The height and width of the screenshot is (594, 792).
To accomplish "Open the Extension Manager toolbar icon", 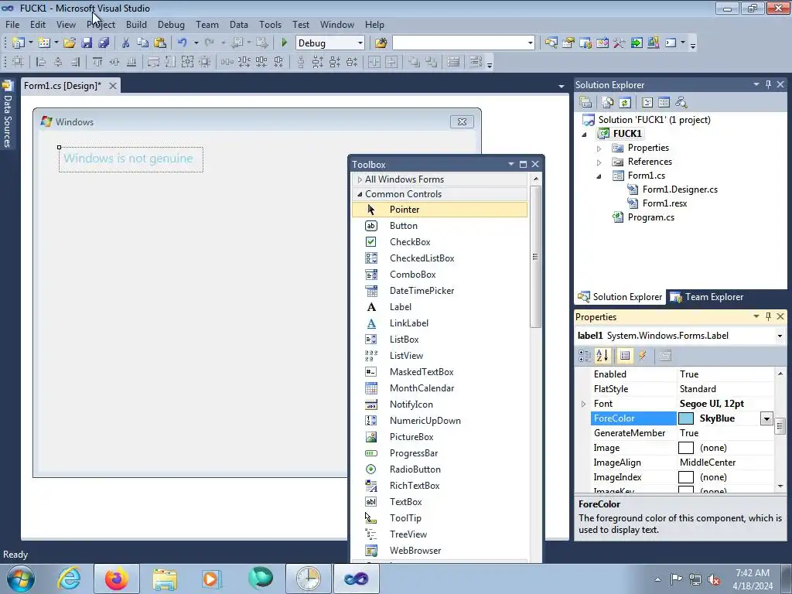I will 653,43.
